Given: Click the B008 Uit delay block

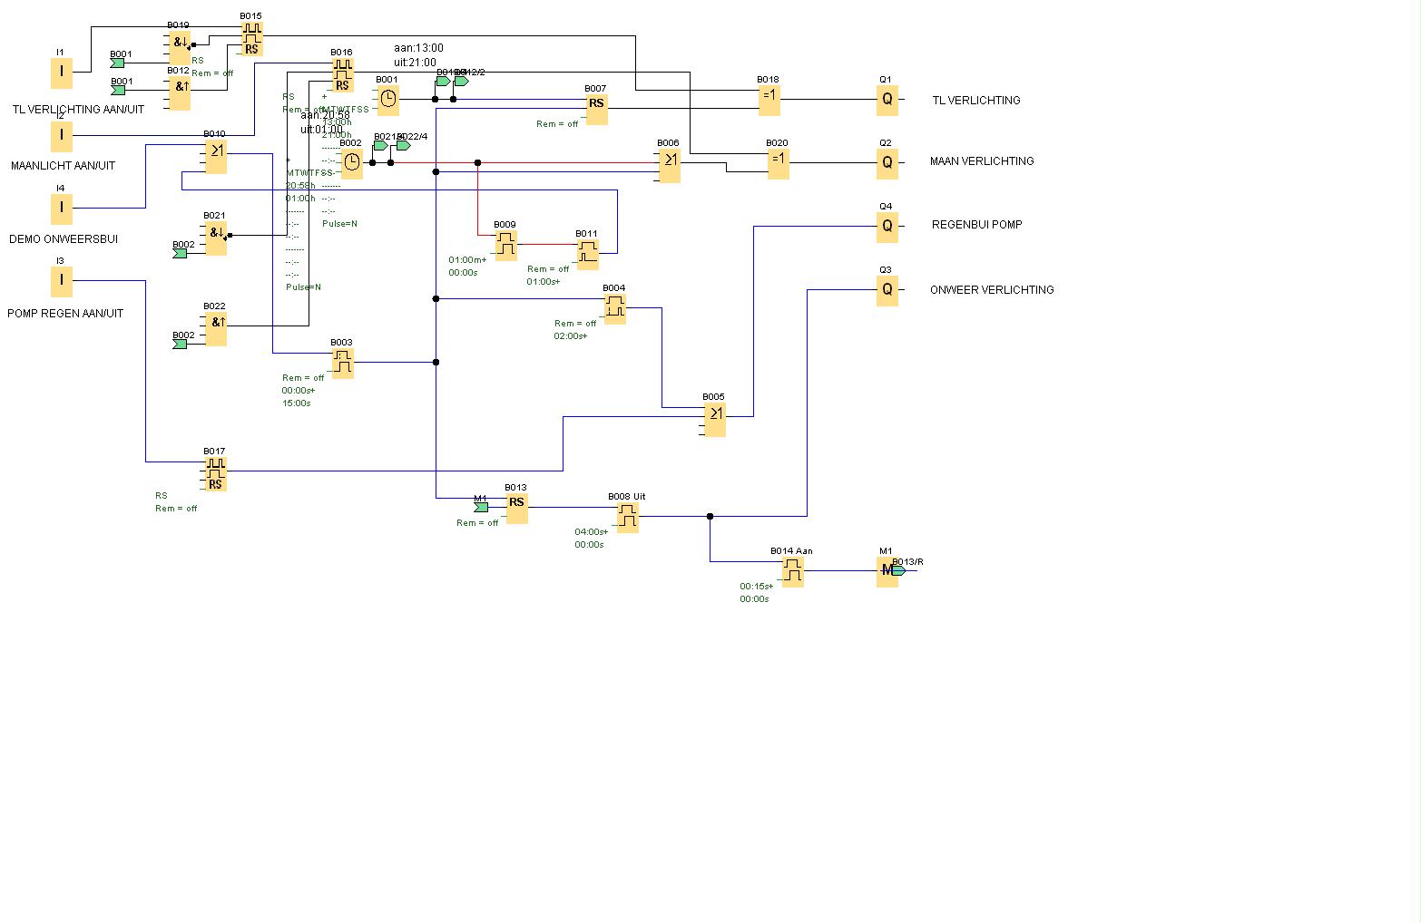Looking at the screenshot, I should point(627,517).
